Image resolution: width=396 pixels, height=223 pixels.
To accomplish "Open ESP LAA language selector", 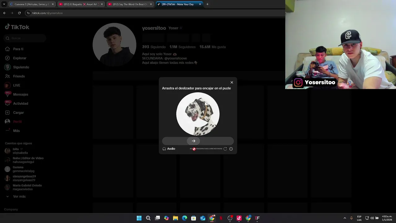I will point(359,218).
